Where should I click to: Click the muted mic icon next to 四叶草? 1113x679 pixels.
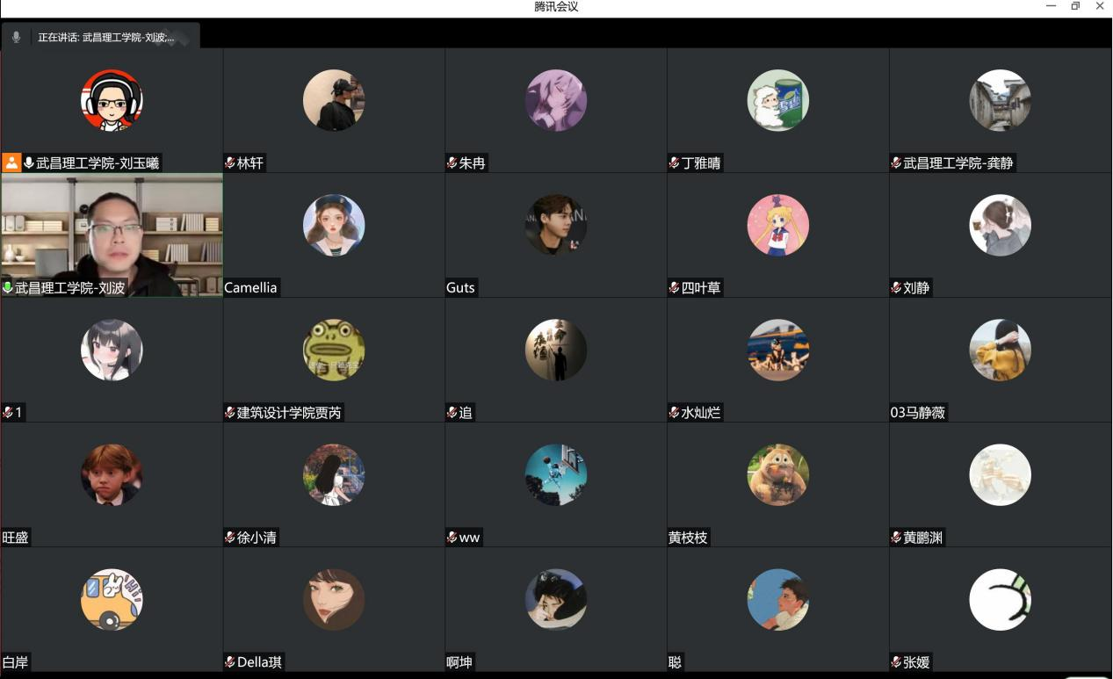pos(675,287)
